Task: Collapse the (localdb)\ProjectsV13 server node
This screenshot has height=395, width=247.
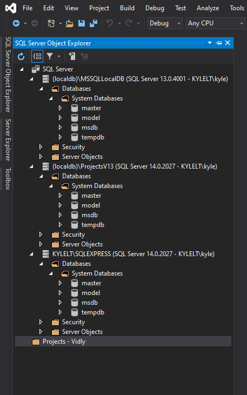Action: (x=31, y=166)
